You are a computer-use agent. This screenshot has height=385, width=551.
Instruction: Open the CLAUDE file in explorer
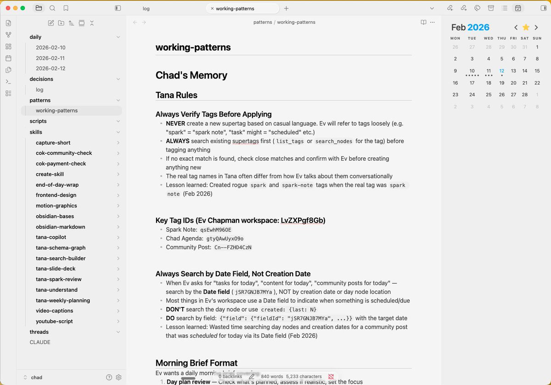pyautogui.click(x=40, y=342)
